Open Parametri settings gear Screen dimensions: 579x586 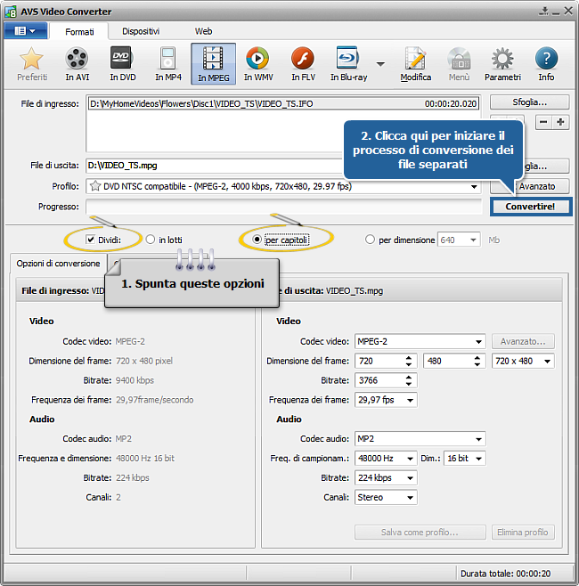[x=502, y=63]
